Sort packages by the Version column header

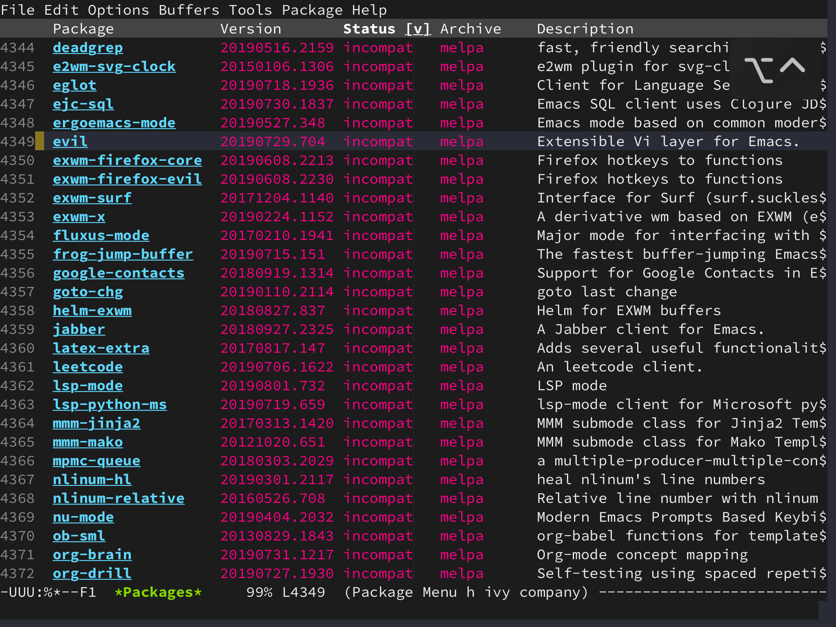pos(251,29)
